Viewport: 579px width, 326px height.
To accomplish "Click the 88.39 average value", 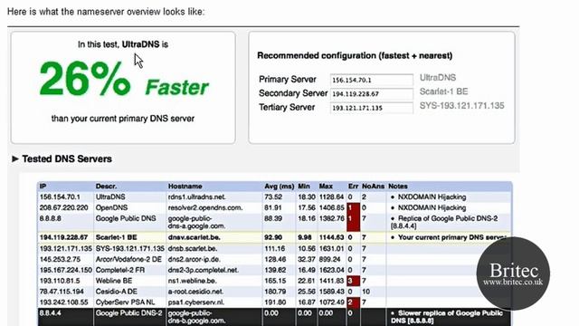I will [273, 218].
